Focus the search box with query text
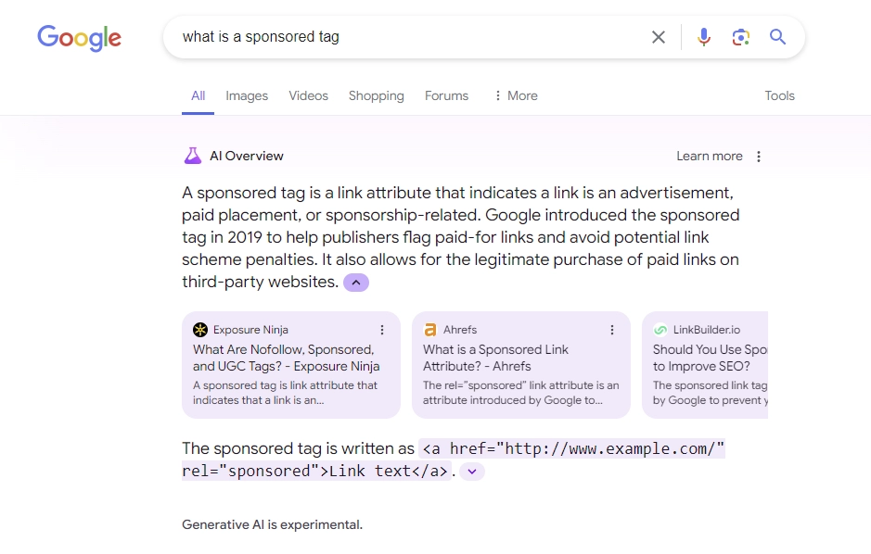This screenshot has height=554, width=871. pos(411,37)
